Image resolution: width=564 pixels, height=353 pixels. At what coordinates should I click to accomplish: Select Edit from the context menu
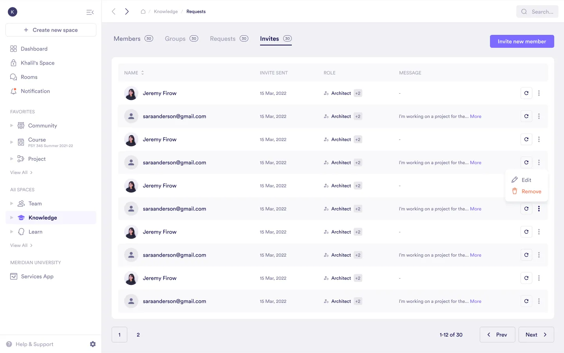[526, 180]
